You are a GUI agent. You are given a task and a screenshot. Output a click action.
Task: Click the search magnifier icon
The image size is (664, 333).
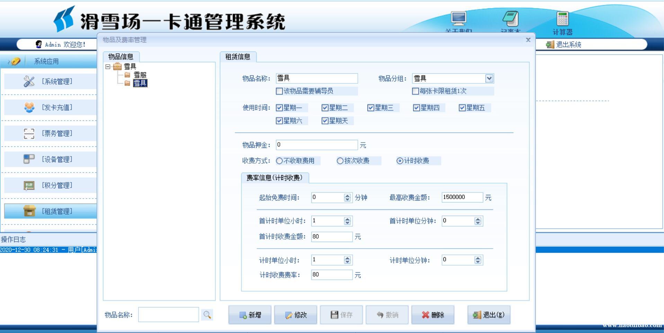pyautogui.click(x=207, y=315)
